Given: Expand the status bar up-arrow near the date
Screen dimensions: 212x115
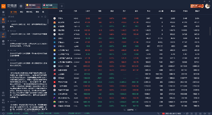Looking at the screenshot, I should 184,114.
